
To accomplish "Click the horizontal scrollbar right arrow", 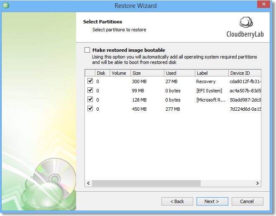I will [258, 183].
